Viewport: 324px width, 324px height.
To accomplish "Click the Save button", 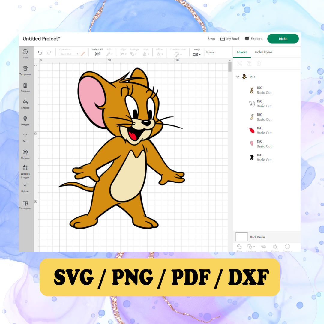I will click(x=211, y=39).
